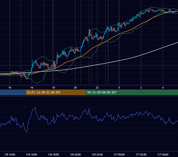178x157 pixels.
Task: Click the 7/6 18:00 date label
Action: pos(53,154)
